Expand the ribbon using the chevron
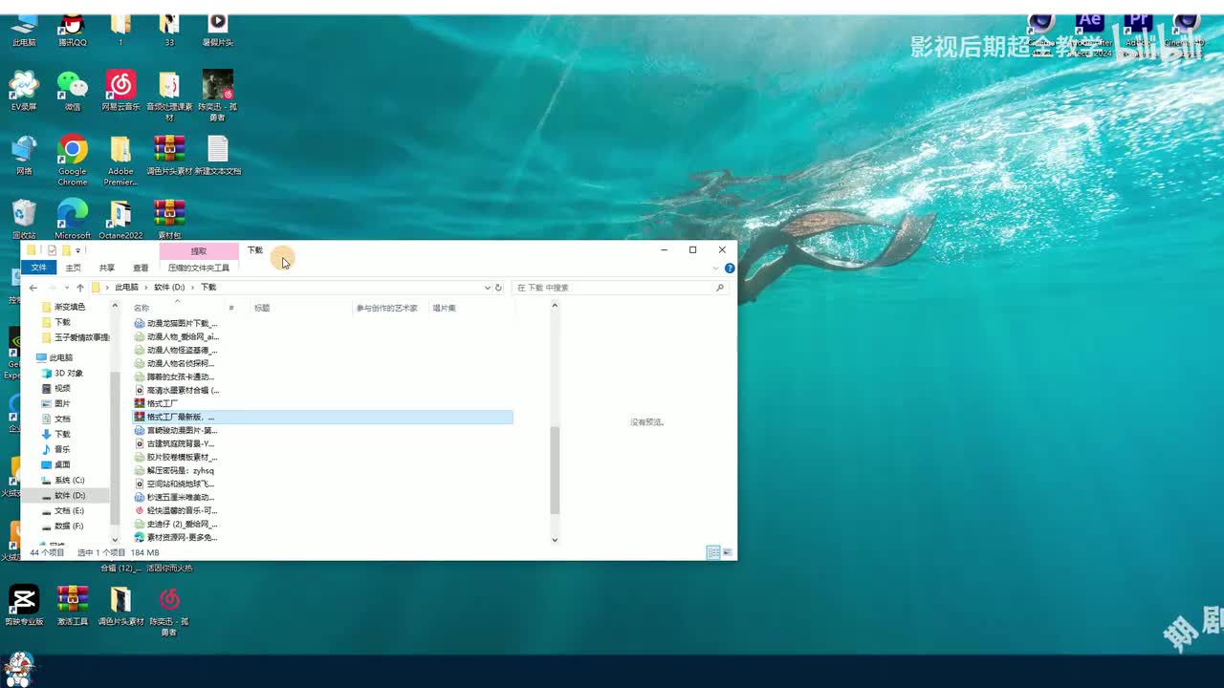This screenshot has height=688, width=1224. point(716,269)
